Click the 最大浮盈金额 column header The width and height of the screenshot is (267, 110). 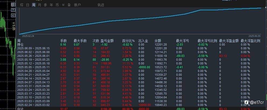[229, 41]
